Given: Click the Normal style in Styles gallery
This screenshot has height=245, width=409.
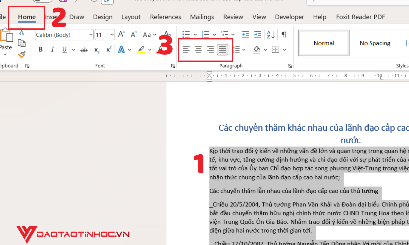Looking at the screenshot, I should (324, 43).
